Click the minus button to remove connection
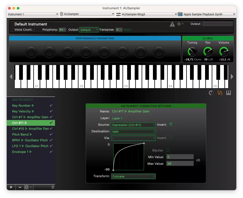The width and height of the screenshot is (243, 198). [20, 187]
